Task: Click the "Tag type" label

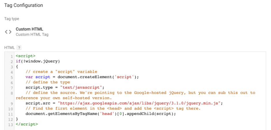Action: click(12, 19)
